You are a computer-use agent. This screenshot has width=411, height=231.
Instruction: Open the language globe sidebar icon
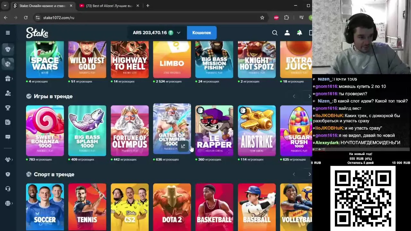8,203
